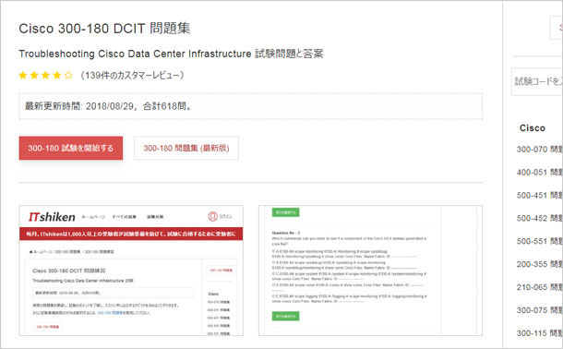Screen dimensions: 563x349
Task: Open the 300-070 問題集 sidebar link
Action: pos(540,150)
